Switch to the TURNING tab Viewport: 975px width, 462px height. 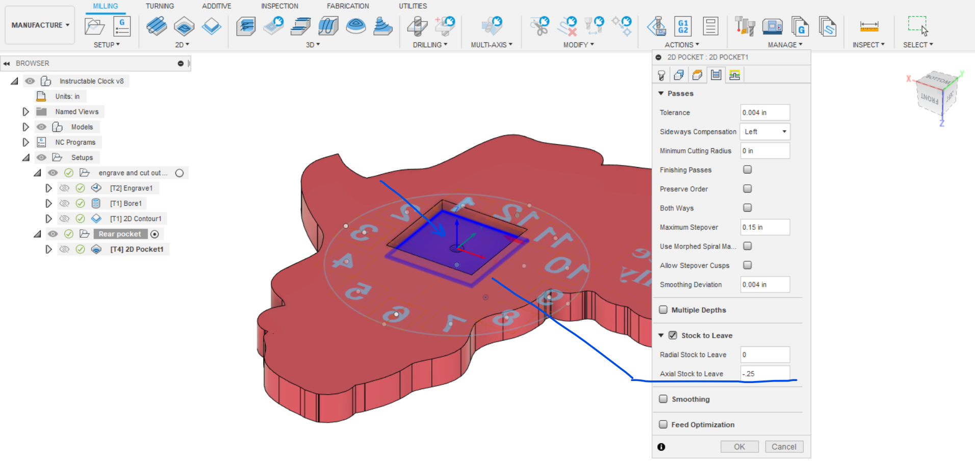pyautogui.click(x=160, y=6)
